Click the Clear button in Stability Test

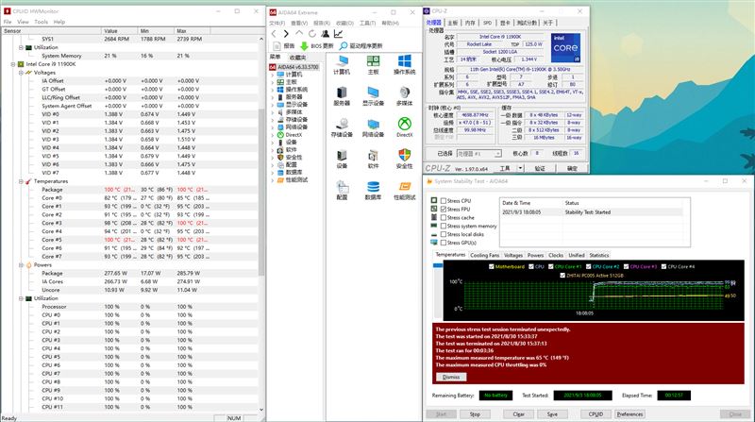[518, 414]
